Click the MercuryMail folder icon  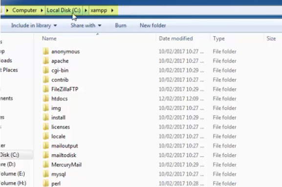[x=45, y=164]
